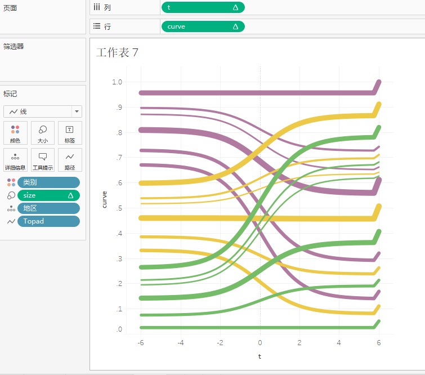Viewport: 425px width, 375px height.
Task: Click the columns (列) shelf icon
Action: 96,7
